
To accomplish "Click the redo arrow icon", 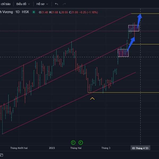I will [x=64, y=4].
